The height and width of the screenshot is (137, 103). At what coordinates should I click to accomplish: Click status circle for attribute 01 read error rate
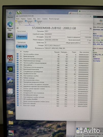[x=18, y=54]
